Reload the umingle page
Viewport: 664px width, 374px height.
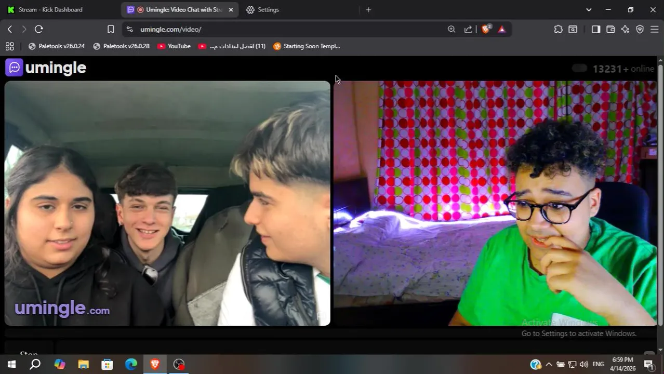(38, 29)
